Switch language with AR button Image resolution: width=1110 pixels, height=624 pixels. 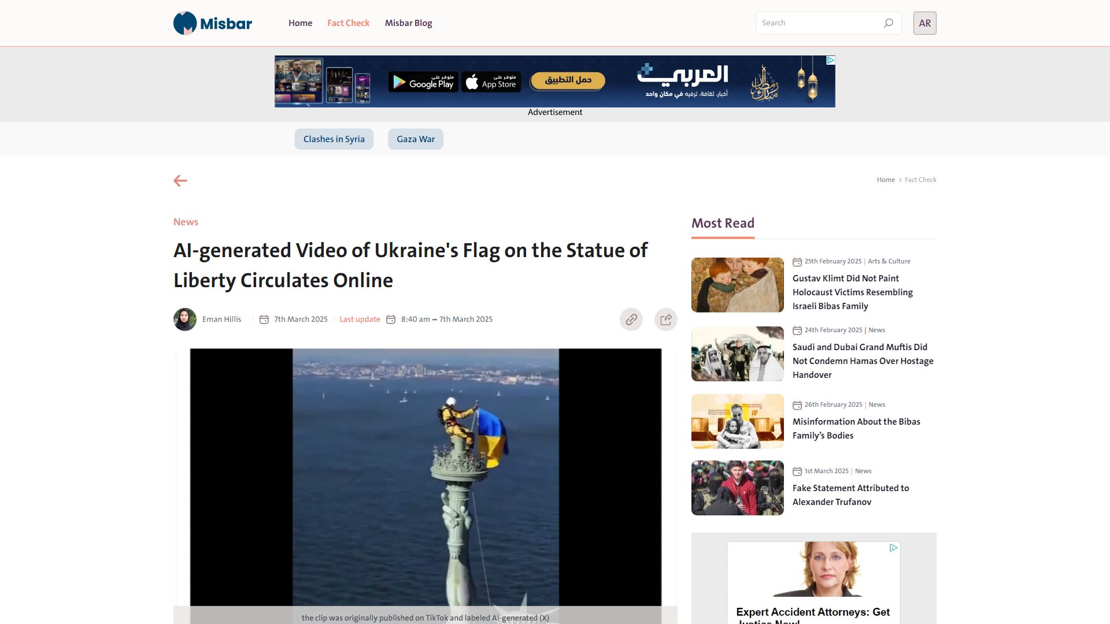click(925, 23)
